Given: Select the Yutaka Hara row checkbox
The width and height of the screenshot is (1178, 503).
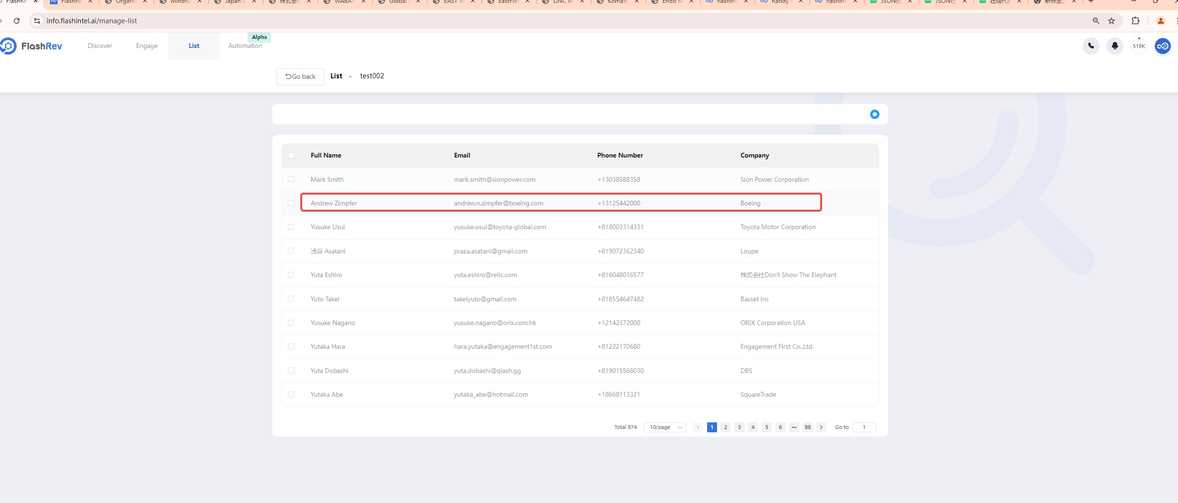Looking at the screenshot, I should click(291, 347).
